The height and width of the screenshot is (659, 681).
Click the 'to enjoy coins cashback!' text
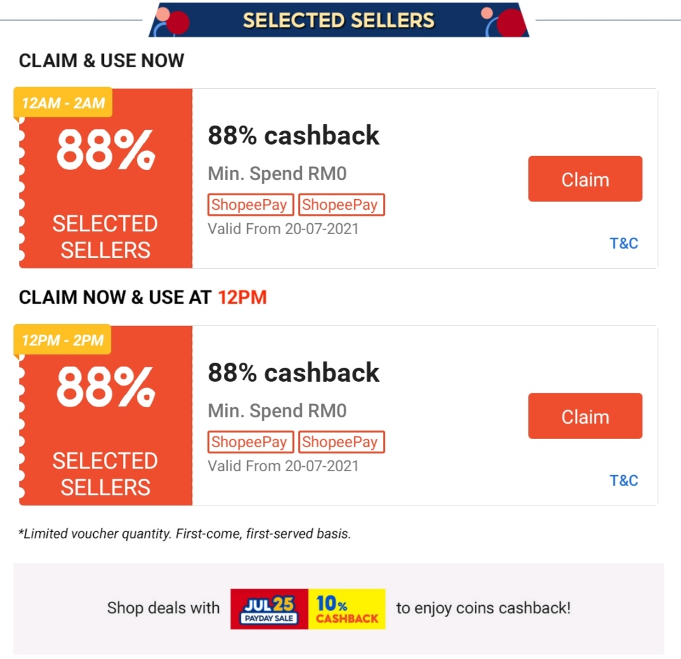(483, 608)
